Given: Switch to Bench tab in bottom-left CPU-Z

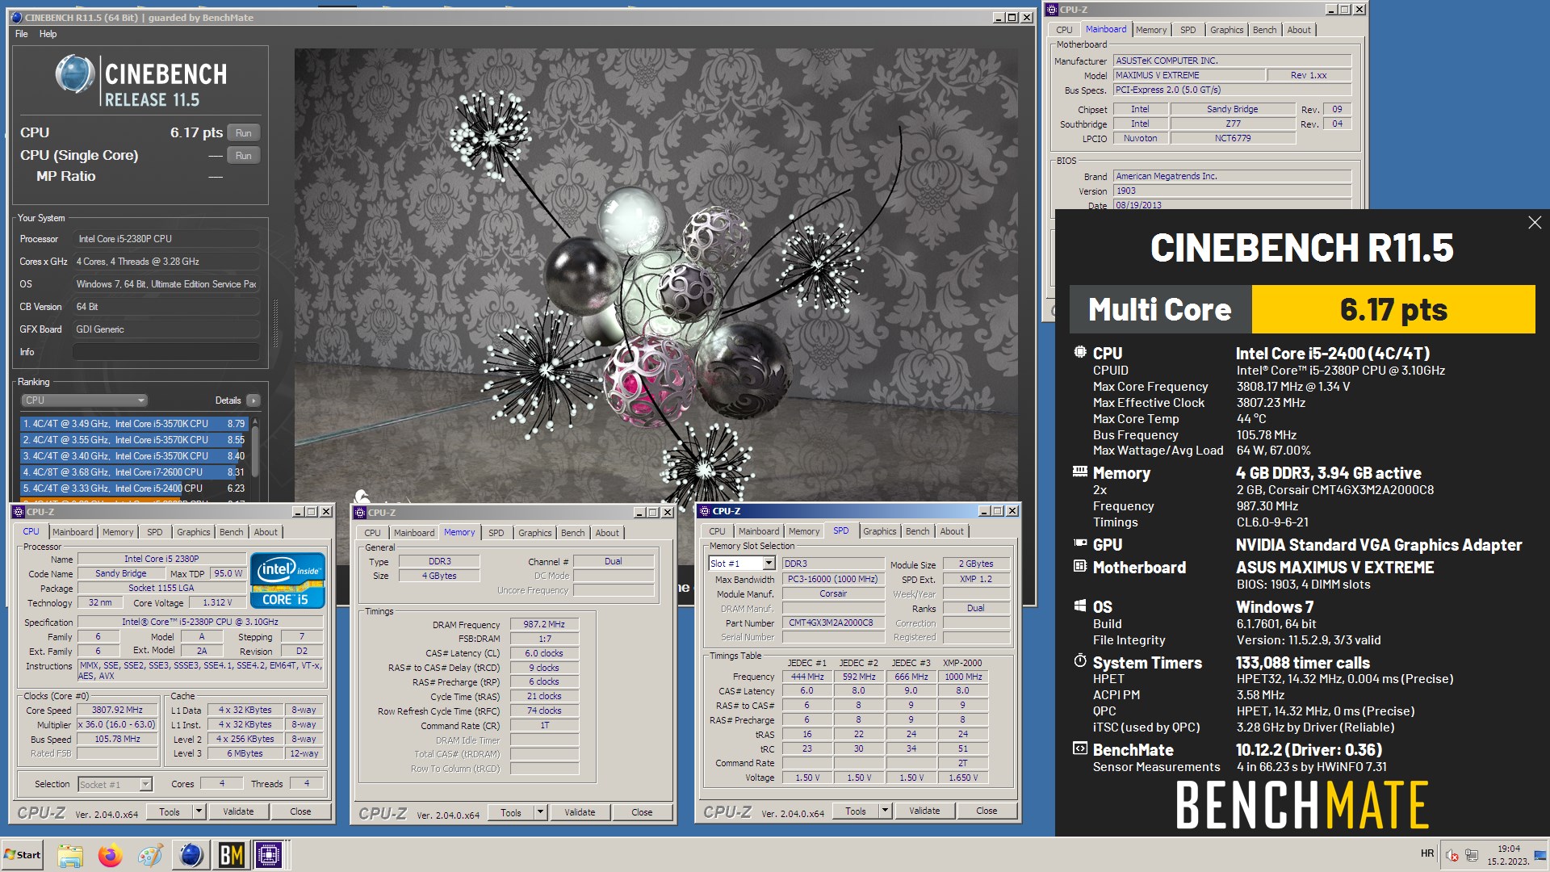Looking at the screenshot, I should coord(232,532).
